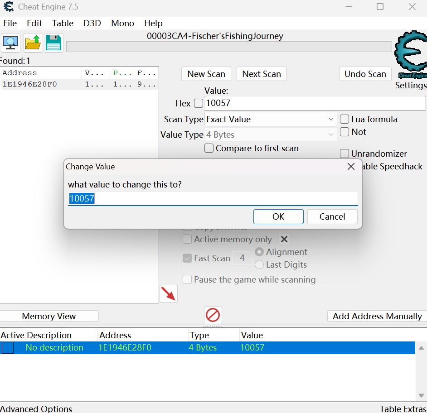Open the Mono menu
The height and width of the screenshot is (413, 427).
click(x=122, y=24)
